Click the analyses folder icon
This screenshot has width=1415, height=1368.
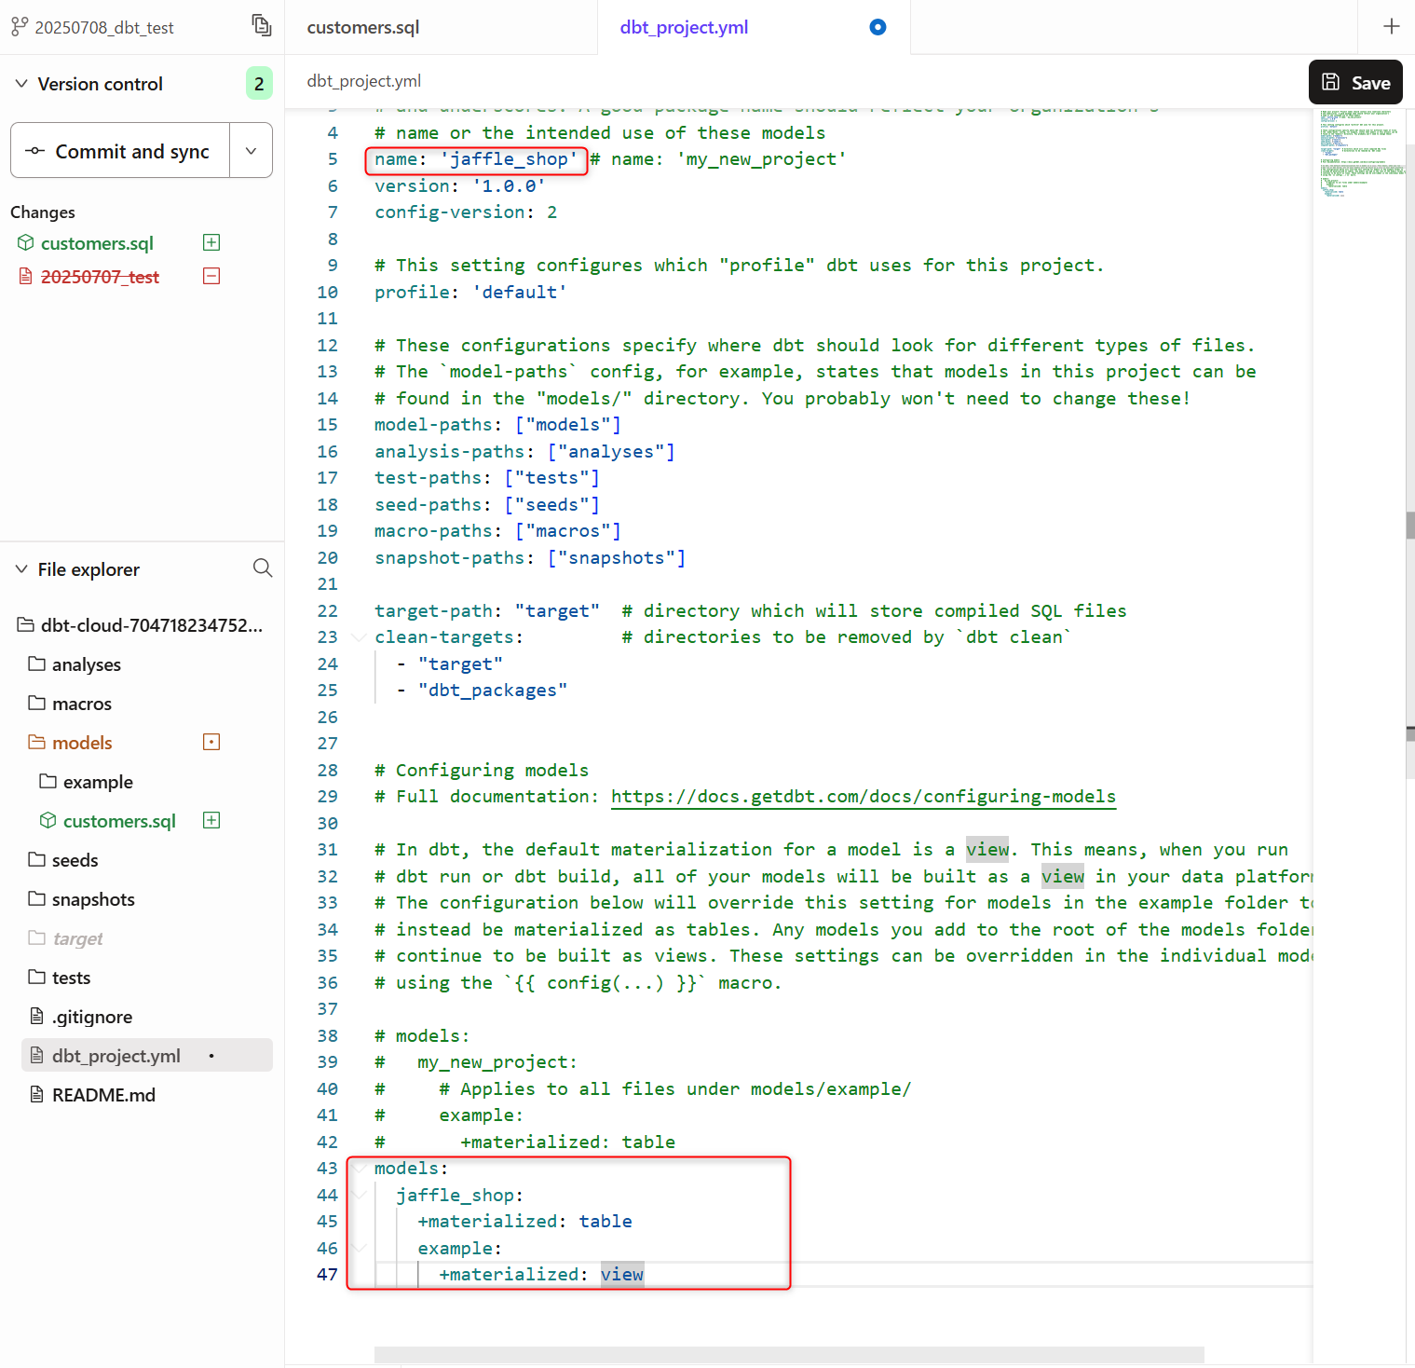pos(36,663)
